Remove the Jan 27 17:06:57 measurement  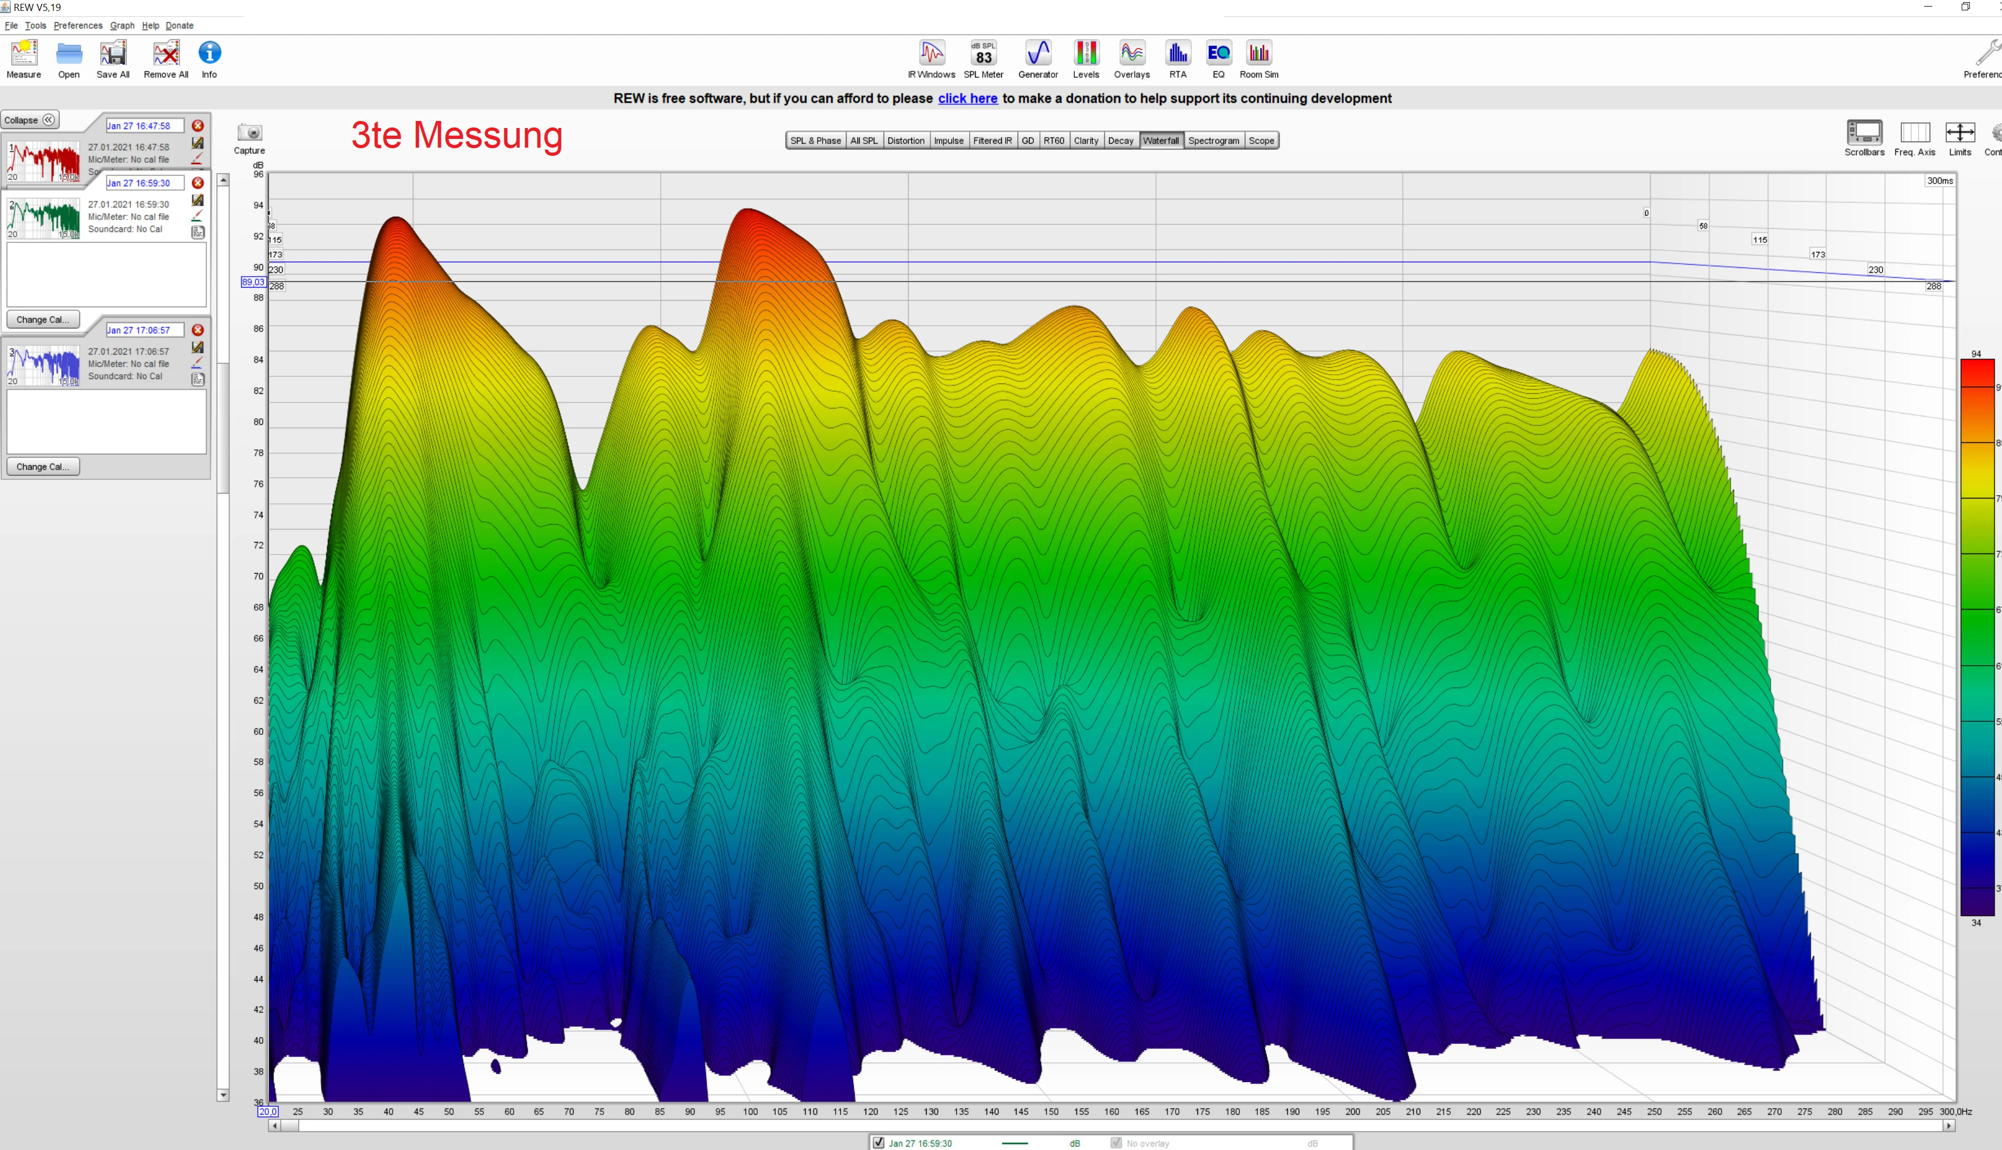(x=198, y=330)
